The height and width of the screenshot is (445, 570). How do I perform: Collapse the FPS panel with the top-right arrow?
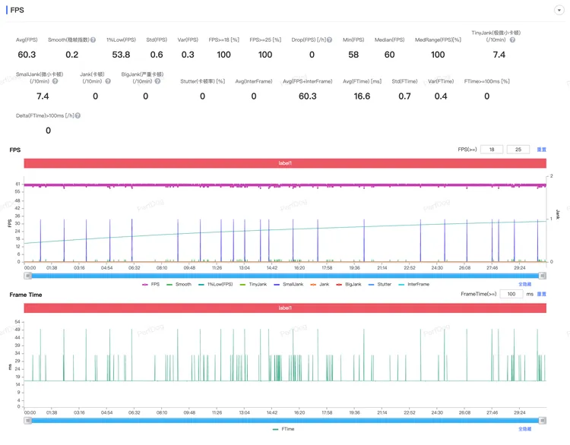559,10
